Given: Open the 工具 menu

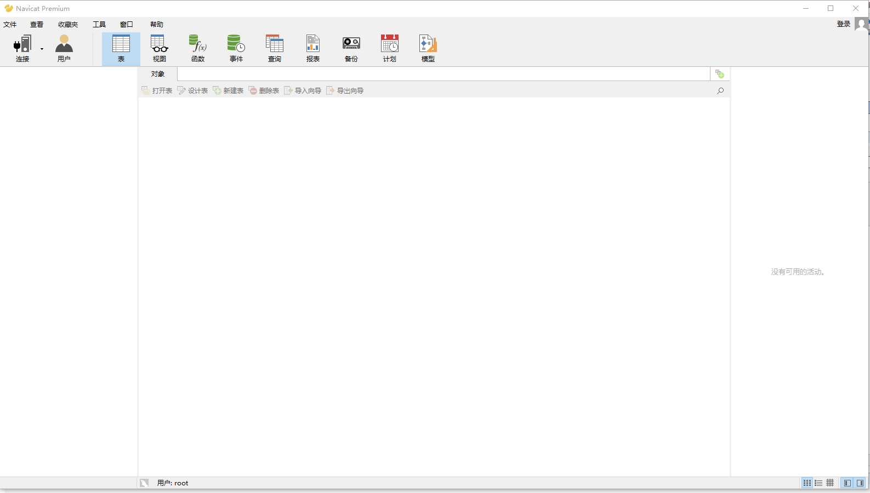Looking at the screenshot, I should [99, 24].
